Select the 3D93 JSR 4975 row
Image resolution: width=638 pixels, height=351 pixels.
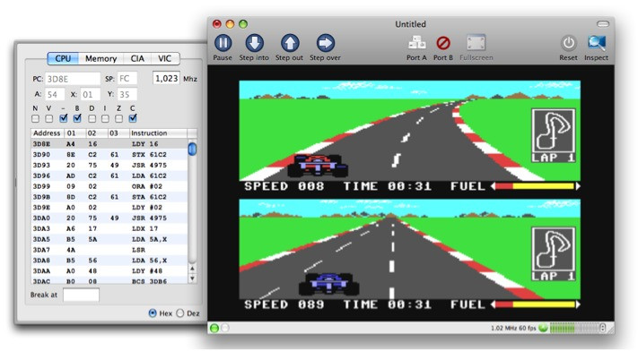[x=109, y=165]
